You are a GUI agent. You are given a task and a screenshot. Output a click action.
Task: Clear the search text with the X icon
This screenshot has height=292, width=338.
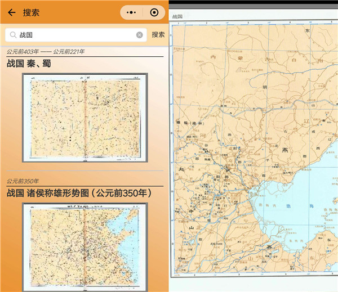[x=140, y=35]
